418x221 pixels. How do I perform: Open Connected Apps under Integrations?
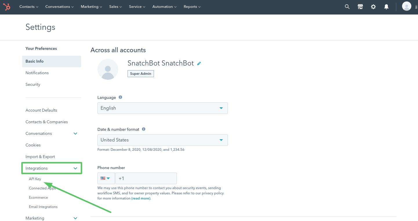pyautogui.click(x=42, y=188)
